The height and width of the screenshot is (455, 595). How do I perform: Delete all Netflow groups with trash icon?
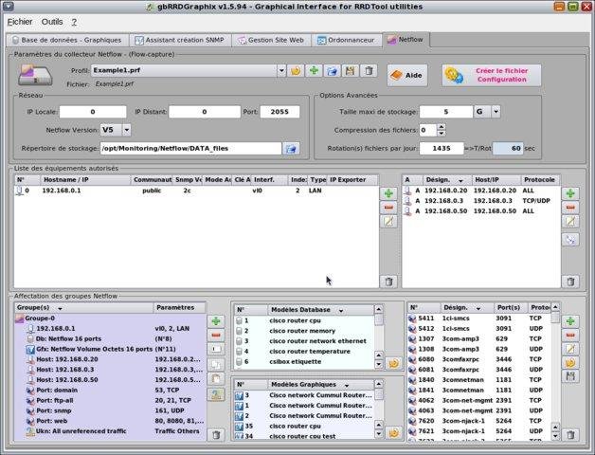[216, 434]
